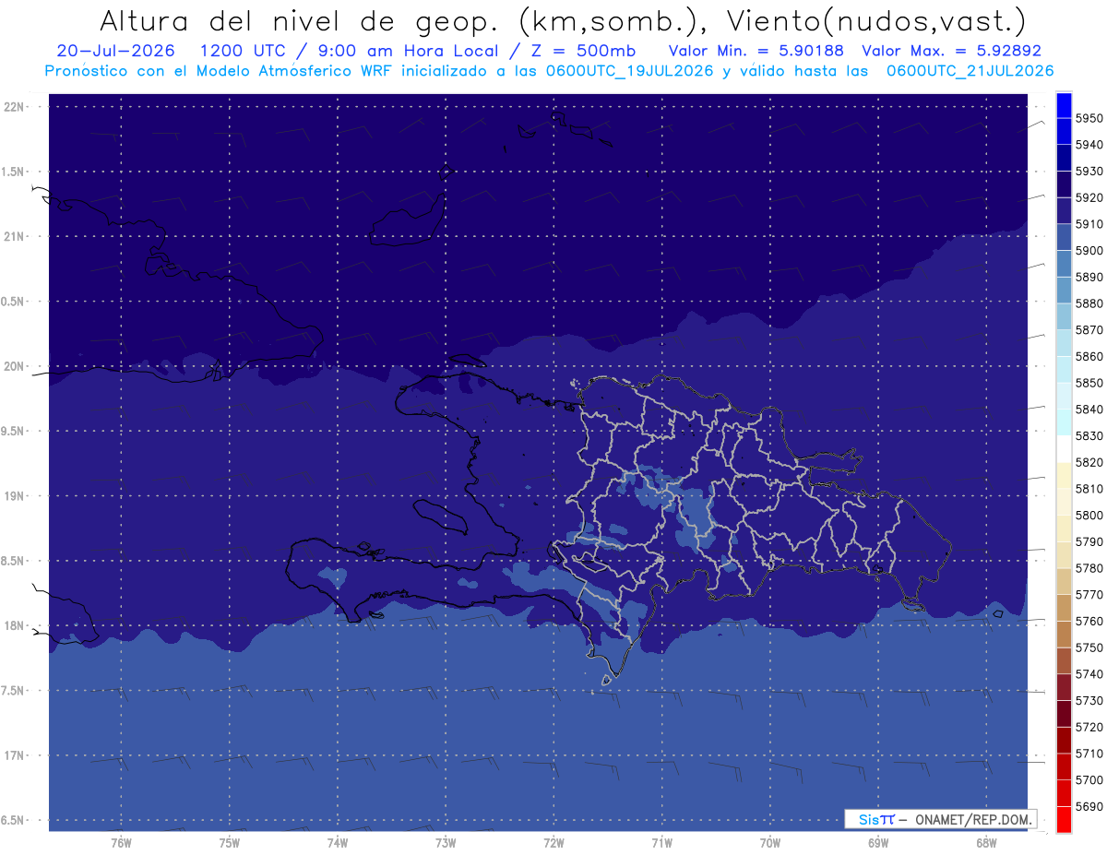Click the '74W' longitude label
Image resolution: width=1107 pixels, height=855 pixels.
(x=337, y=843)
